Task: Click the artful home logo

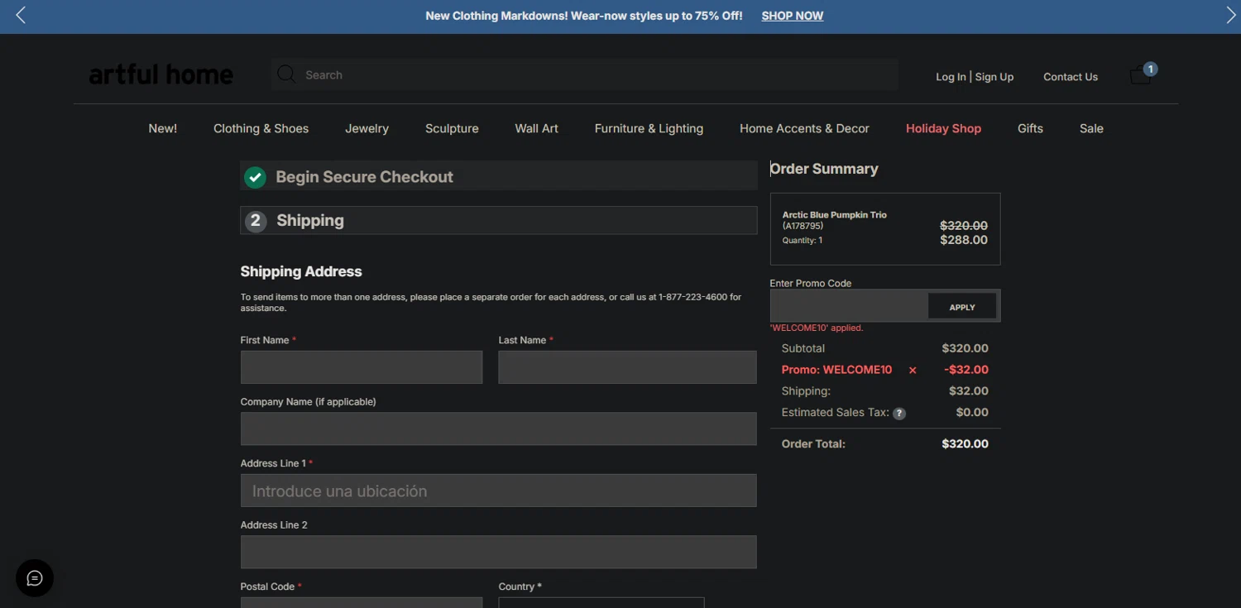Action: [161, 75]
